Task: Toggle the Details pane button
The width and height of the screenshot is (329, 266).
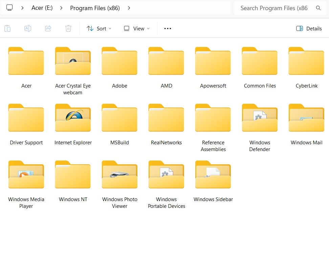Action: coord(309,28)
